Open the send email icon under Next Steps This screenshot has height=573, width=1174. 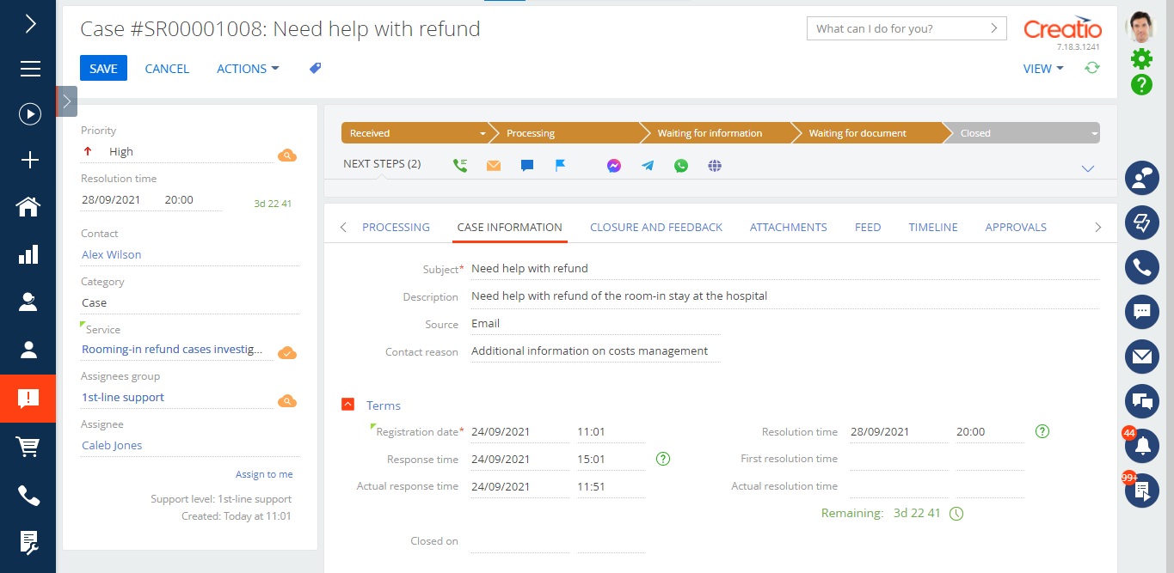click(x=493, y=165)
